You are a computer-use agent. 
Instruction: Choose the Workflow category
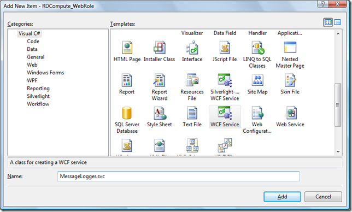[38, 104]
